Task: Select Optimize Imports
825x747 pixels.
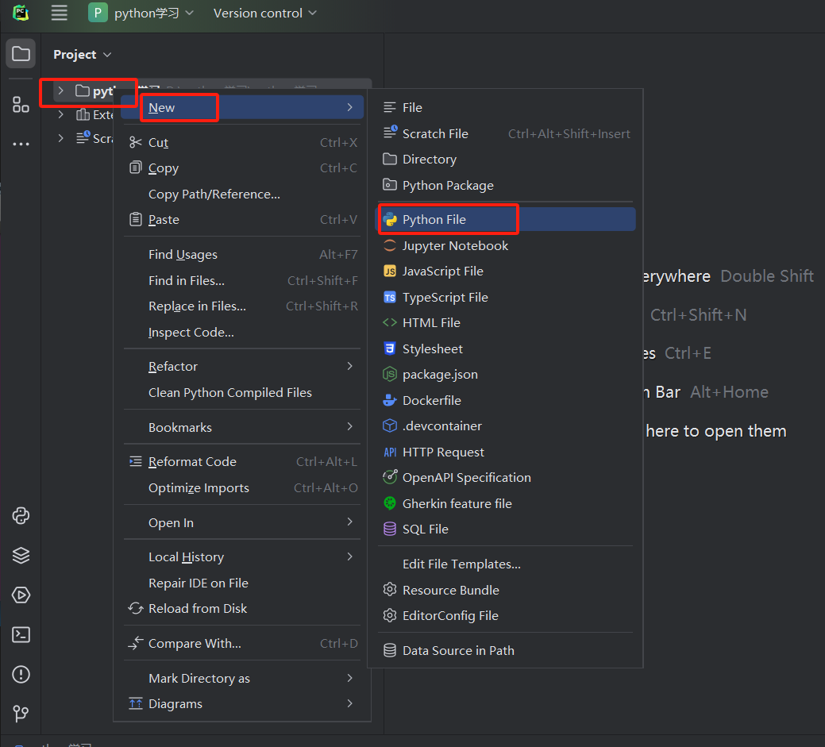Action: click(x=242, y=487)
